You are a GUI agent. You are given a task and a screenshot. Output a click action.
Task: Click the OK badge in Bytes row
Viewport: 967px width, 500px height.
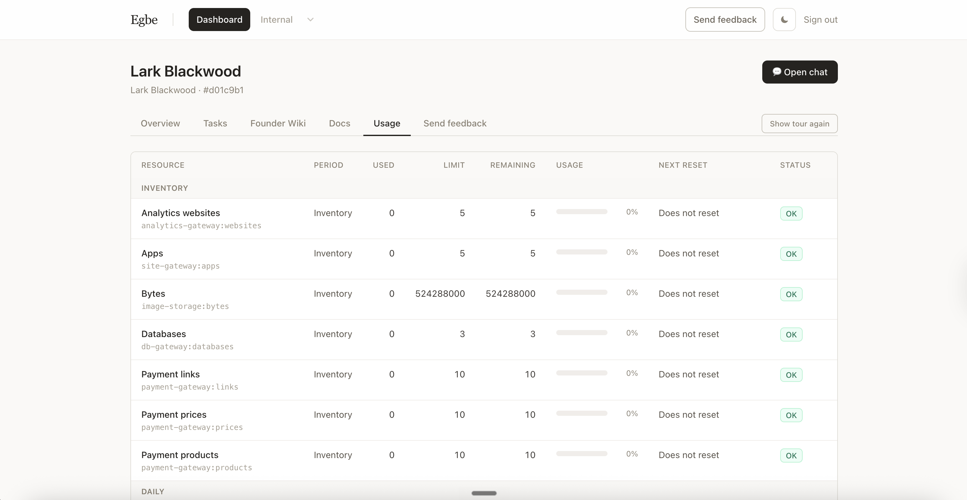791,294
